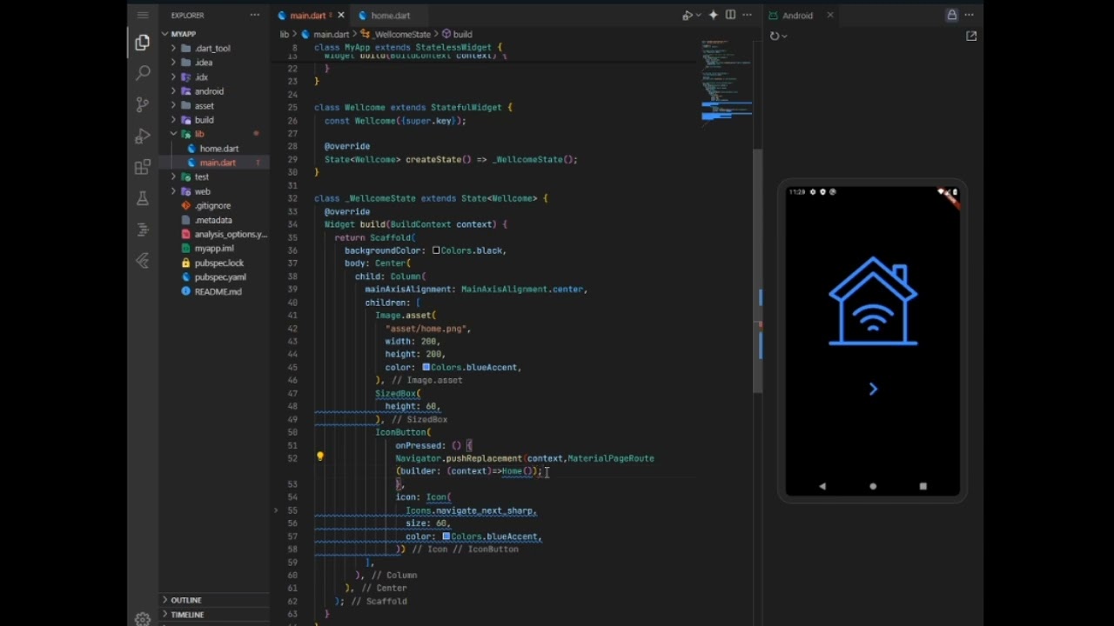Screen dimensions: 1114x626
Task: Click the lib breadcrumb segment
Action: coord(284,35)
